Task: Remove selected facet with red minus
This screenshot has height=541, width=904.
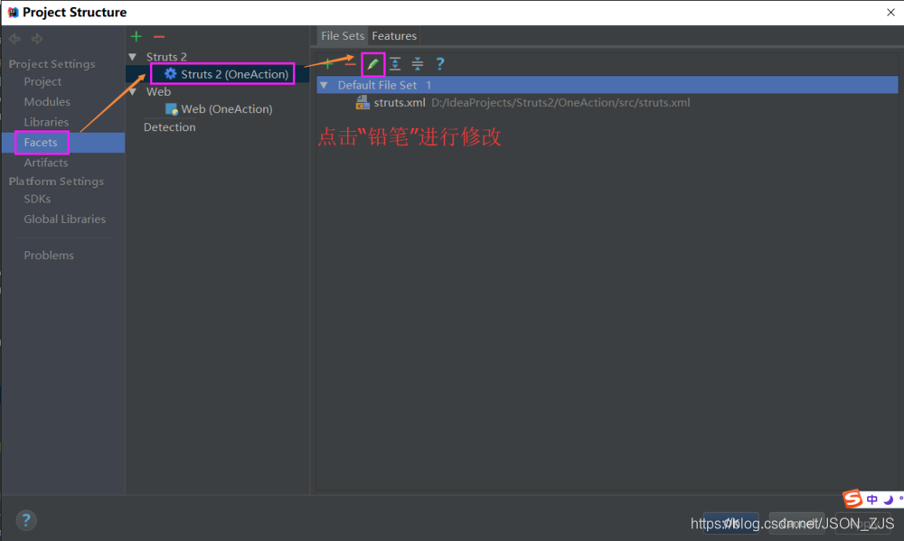Action: 159,37
